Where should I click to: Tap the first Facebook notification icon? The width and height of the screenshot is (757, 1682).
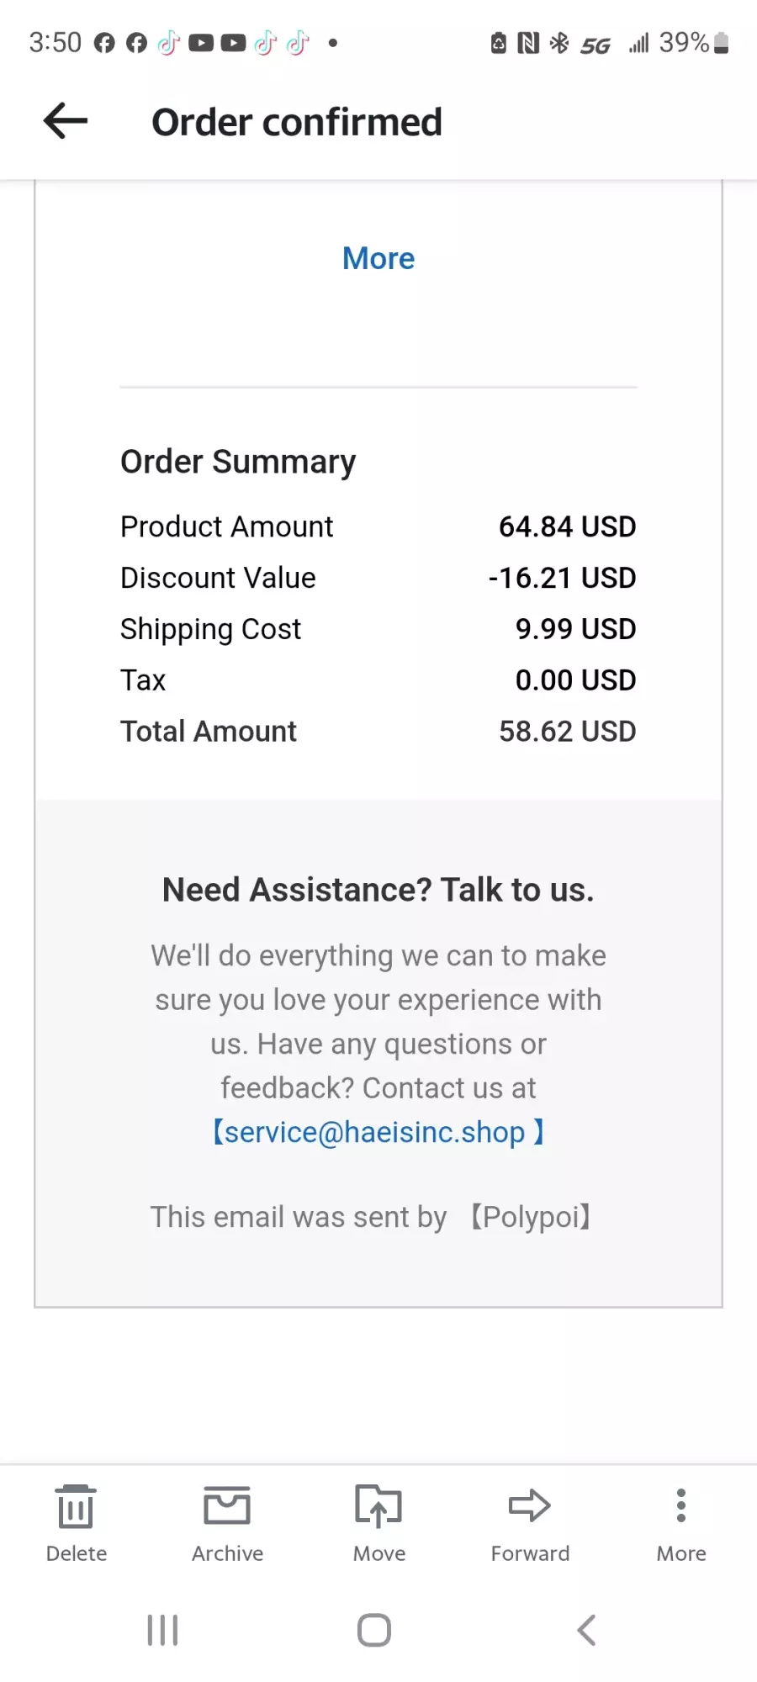click(x=104, y=43)
